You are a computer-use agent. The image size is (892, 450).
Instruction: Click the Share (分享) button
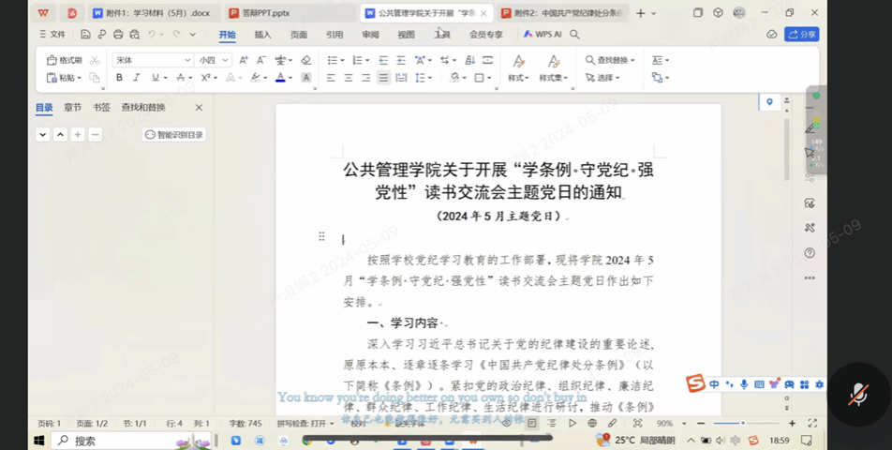(x=802, y=35)
